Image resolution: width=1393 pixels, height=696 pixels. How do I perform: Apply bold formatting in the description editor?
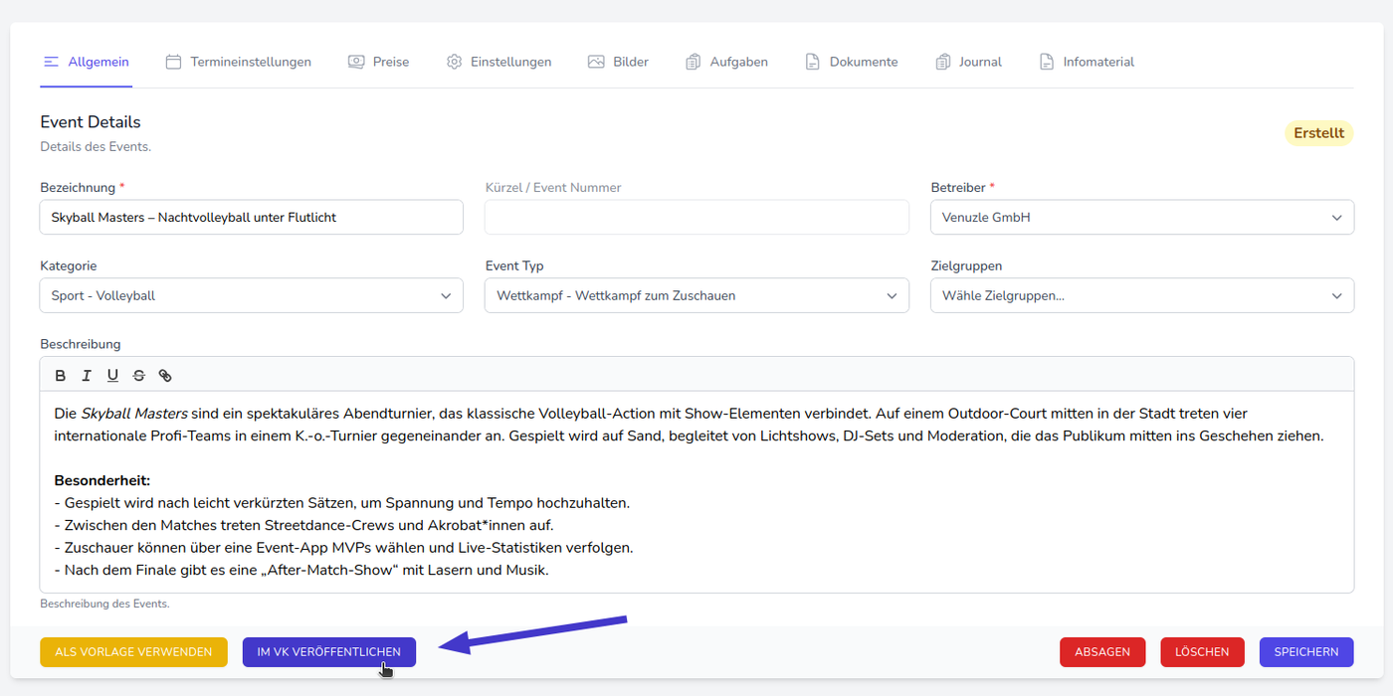(x=61, y=376)
